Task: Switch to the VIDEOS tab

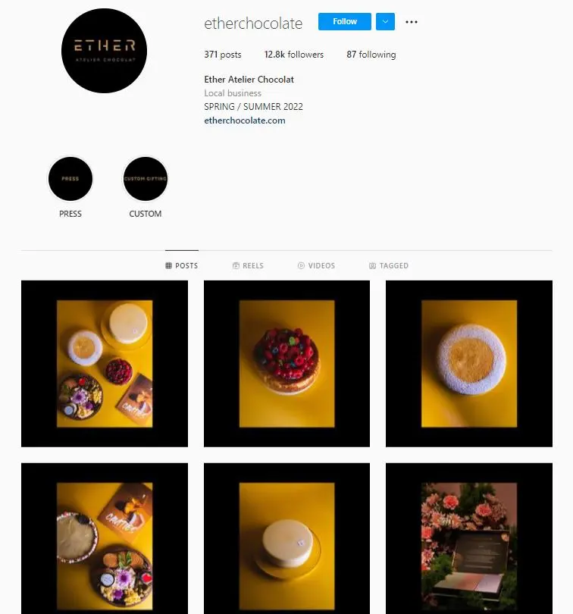Action: point(316,265)
